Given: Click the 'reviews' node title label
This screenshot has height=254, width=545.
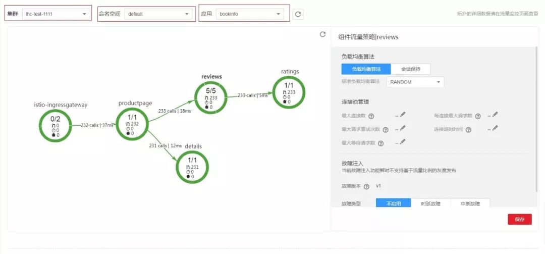Looking at the screenshot, I should tap(211, 76).
